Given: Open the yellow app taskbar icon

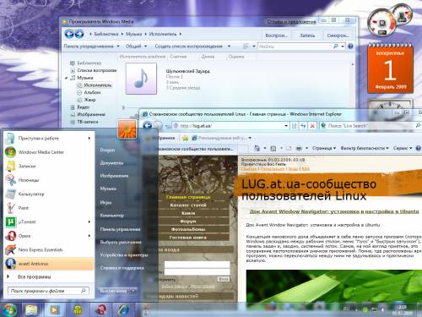Looking at the screenshot, I should (x=78, y=310).
